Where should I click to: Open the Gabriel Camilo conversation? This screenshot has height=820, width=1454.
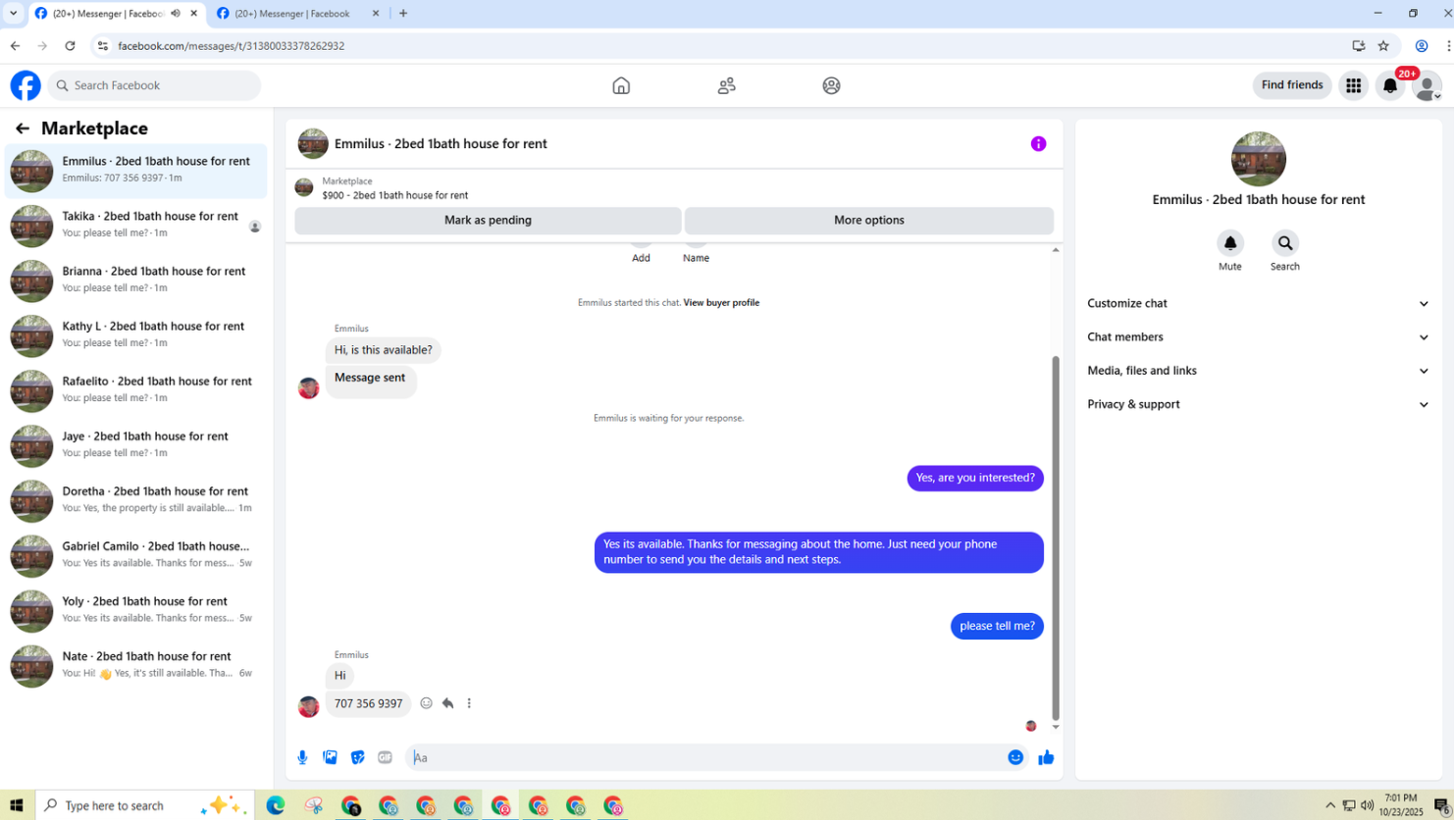(136, 555)
